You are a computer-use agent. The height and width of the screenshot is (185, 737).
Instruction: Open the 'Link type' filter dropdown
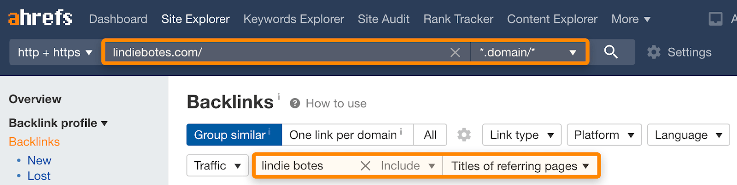pos(521,135)
